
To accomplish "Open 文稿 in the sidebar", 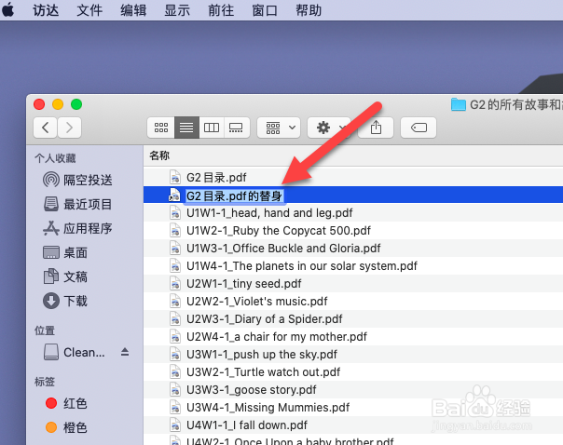I will point(65,276).
